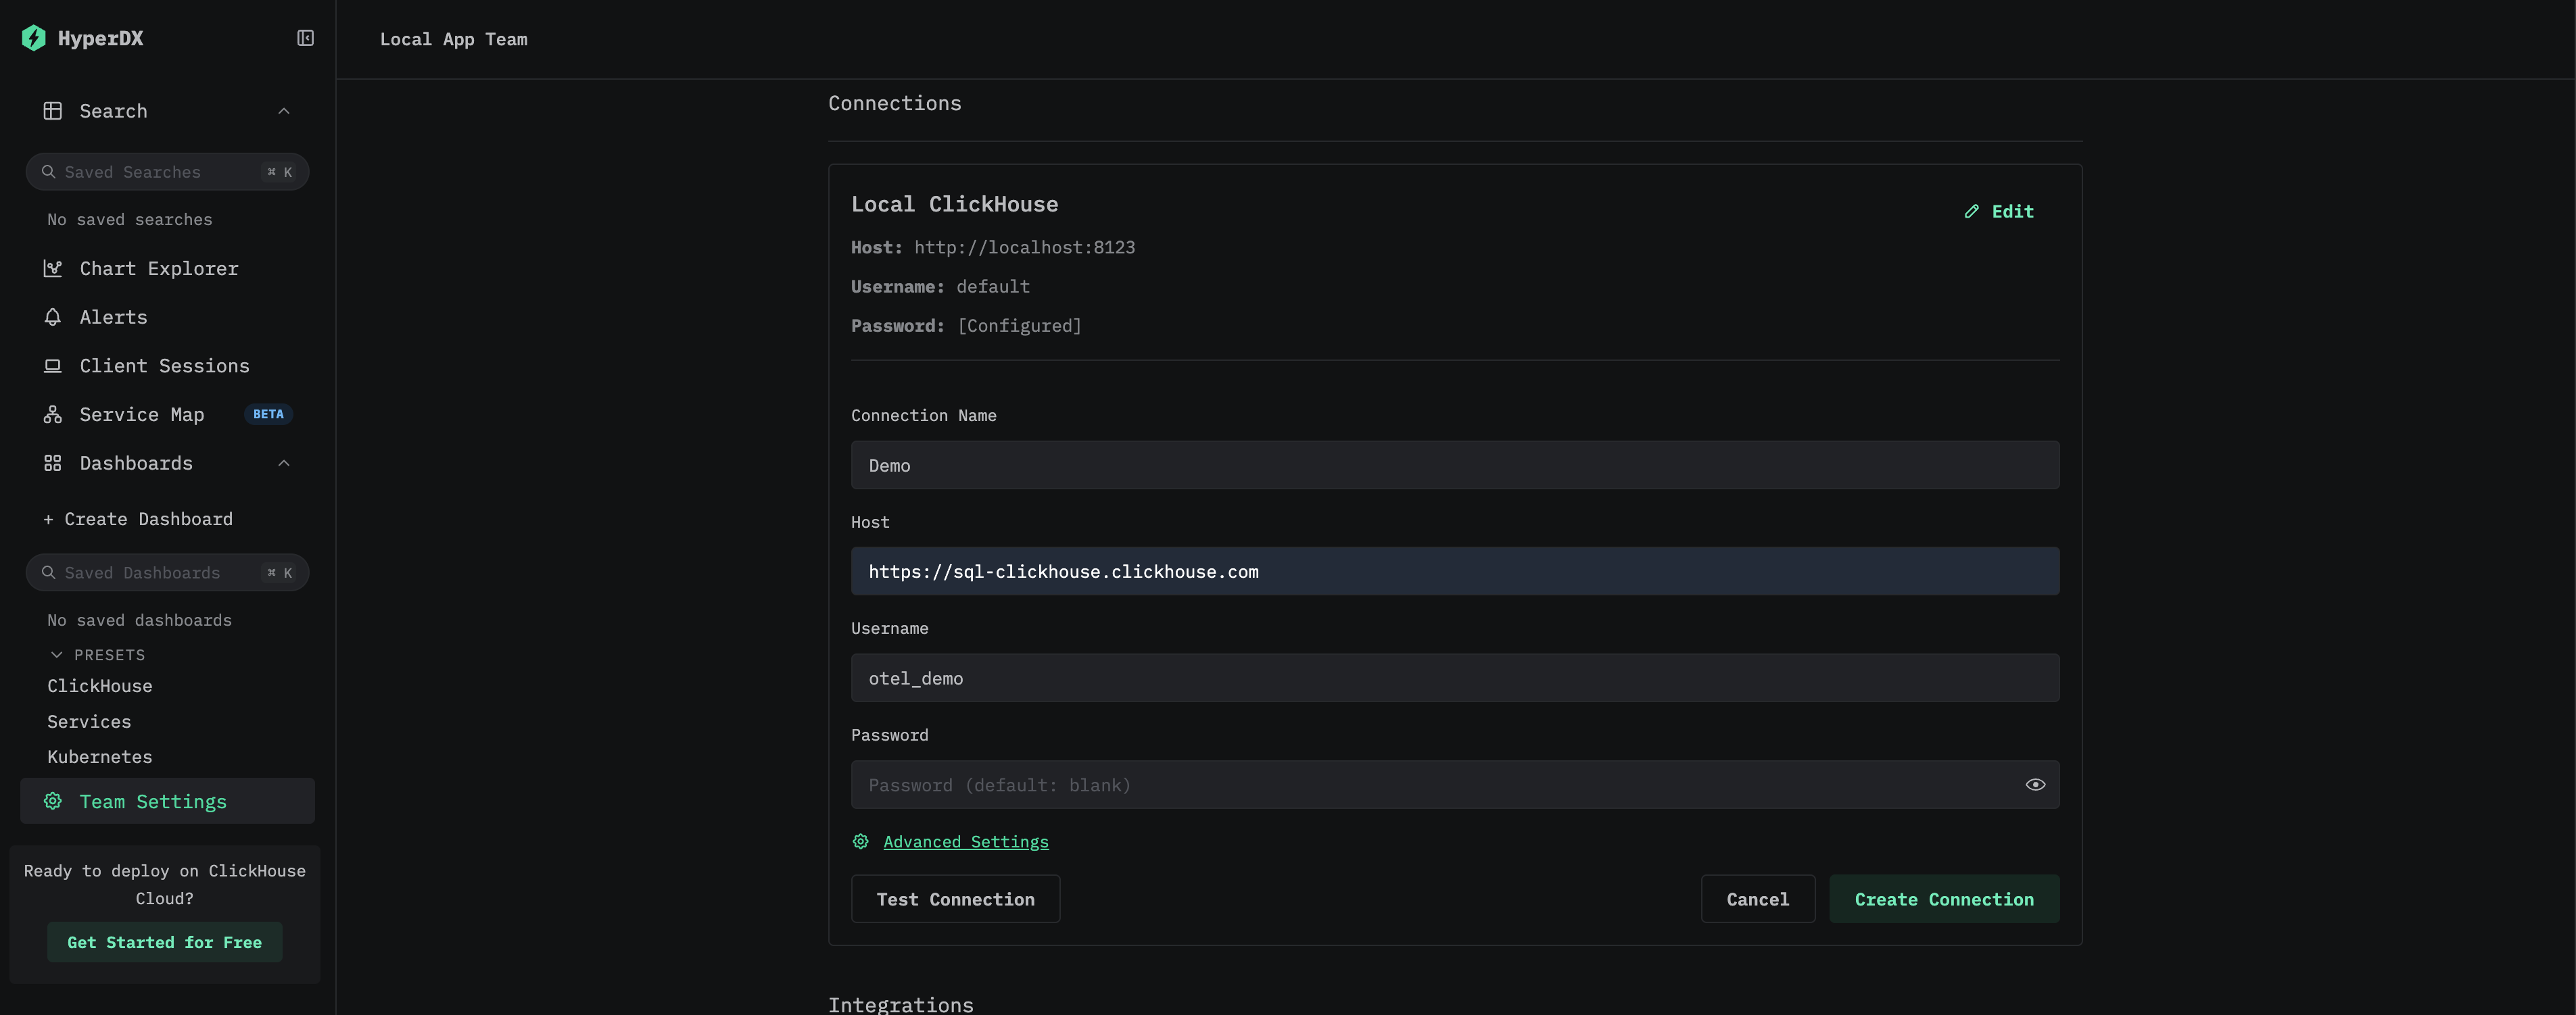Screen dimensions: 2576x1015
Task: Collapse the Search section chevron
Action: click(x=284, y=111)
